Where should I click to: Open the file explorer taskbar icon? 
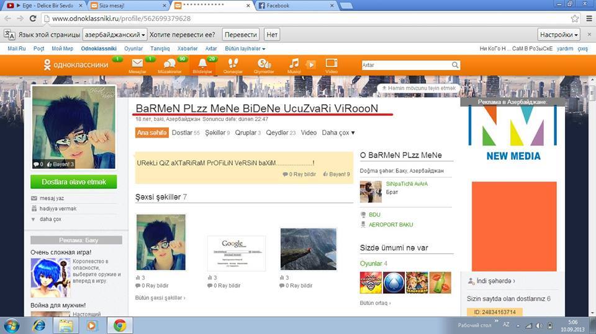pos(66,326)
